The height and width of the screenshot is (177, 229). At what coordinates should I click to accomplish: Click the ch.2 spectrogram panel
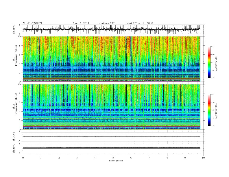111,107
